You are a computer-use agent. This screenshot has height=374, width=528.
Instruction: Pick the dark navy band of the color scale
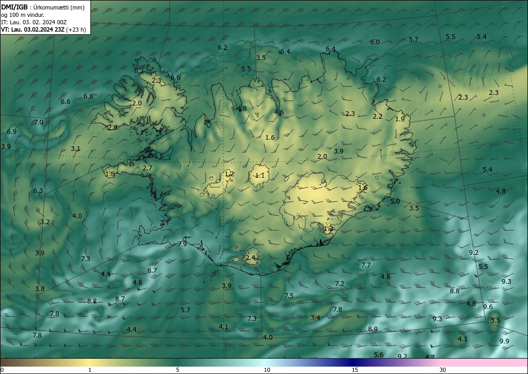(352, 362)
